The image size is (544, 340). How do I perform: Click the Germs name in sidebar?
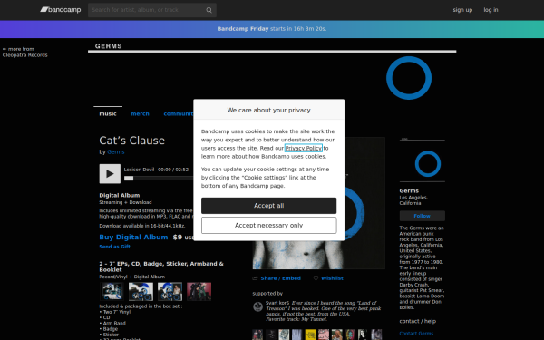click(x=409, y=190)
